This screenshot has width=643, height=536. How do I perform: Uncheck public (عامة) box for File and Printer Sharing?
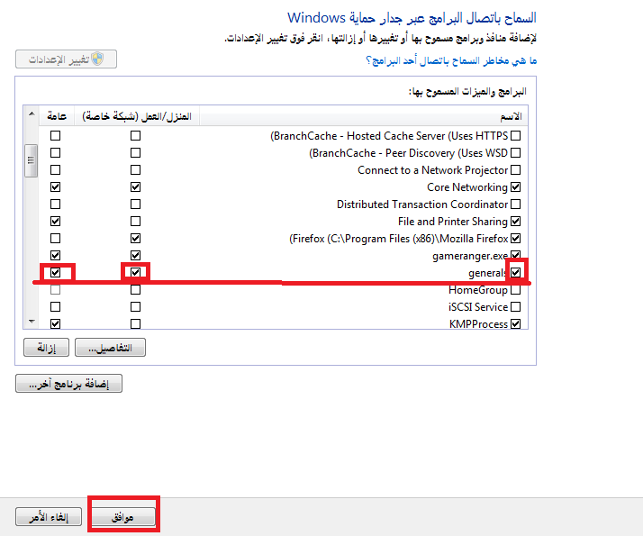pyautogui.click(x=55, y=221)
